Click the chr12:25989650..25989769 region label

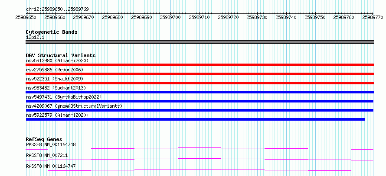tap(57, 10)
